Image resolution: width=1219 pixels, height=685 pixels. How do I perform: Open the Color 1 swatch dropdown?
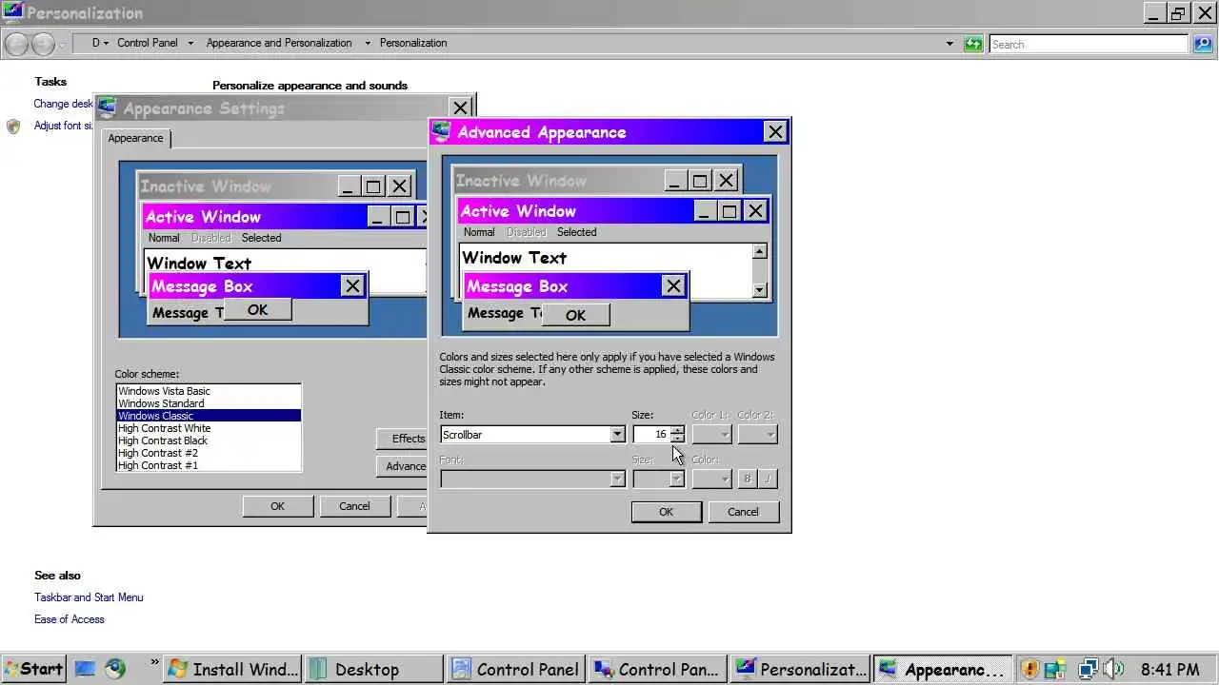[x=711, y=435]
